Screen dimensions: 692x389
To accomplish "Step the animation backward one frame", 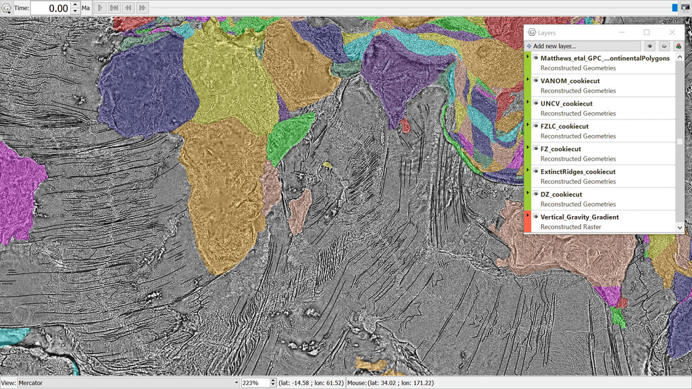I will click(128, 7).
